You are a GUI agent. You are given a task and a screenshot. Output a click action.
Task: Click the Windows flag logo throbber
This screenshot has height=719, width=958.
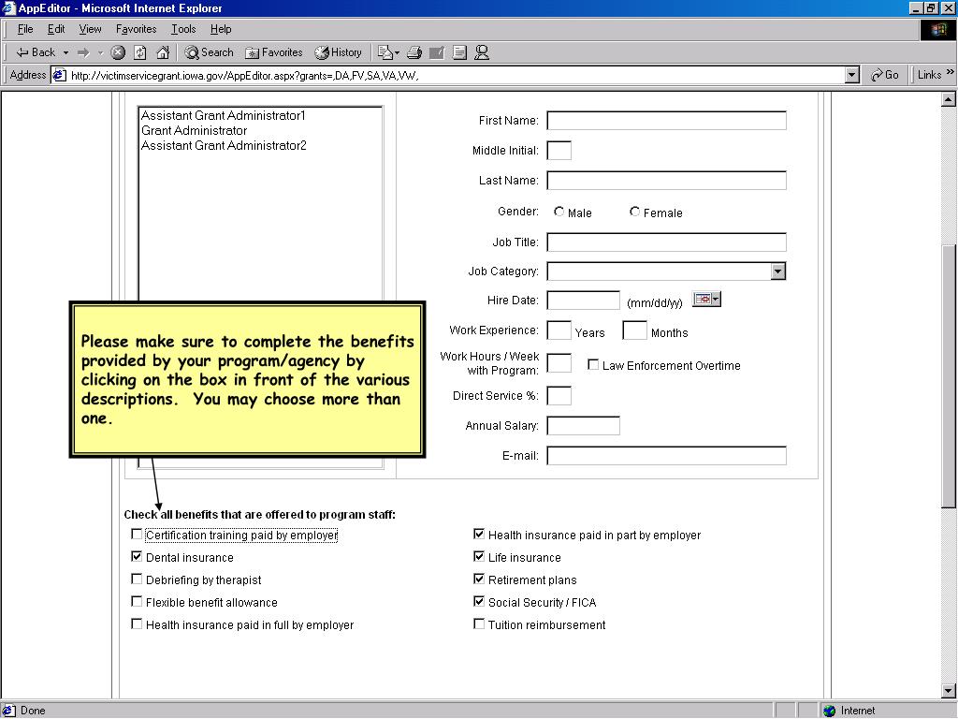937,29
